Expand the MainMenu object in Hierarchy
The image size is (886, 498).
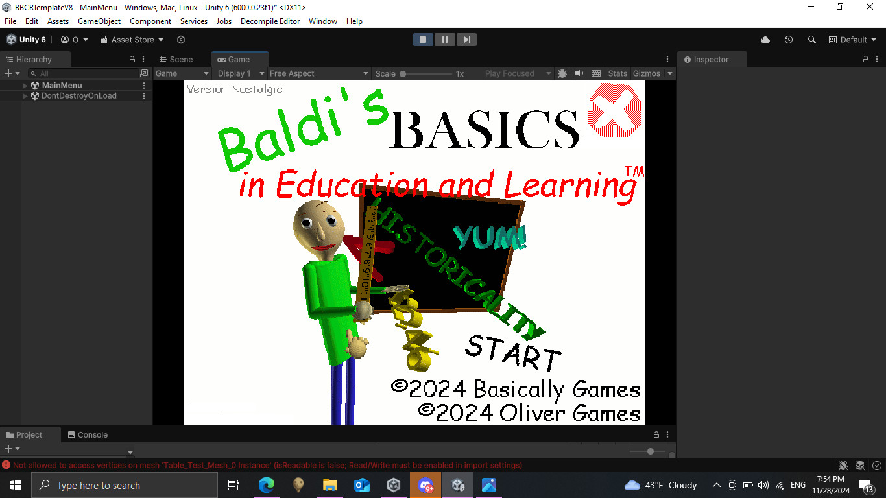coord(24,85)
